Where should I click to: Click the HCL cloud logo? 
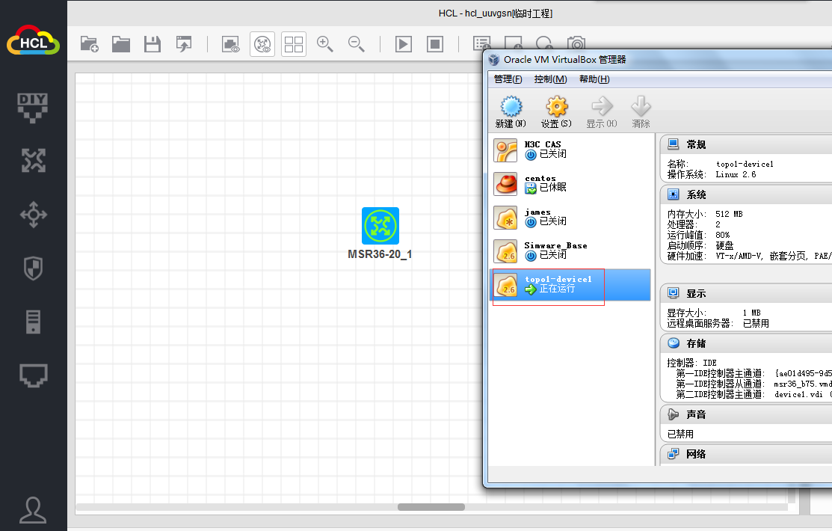pyautogui.click(x=33, y=40)
